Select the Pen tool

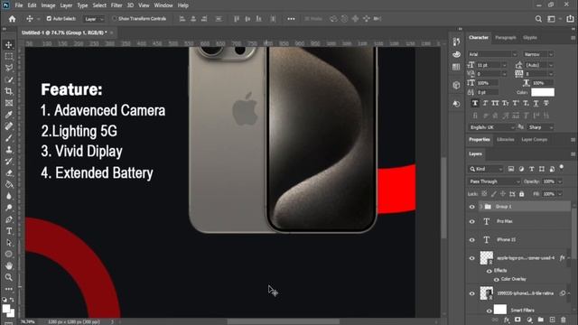coord(9,219)
